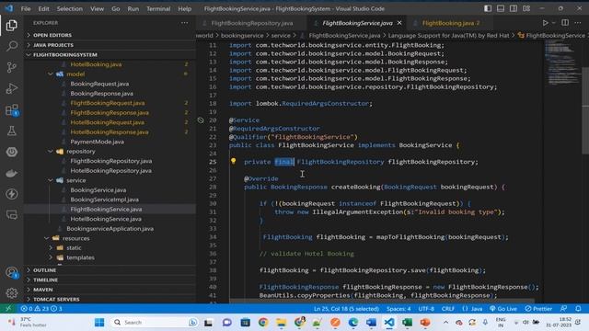Open editor More Actions ellipsis
This screenshot has height=331, width=589.
(x=578, y=22)
